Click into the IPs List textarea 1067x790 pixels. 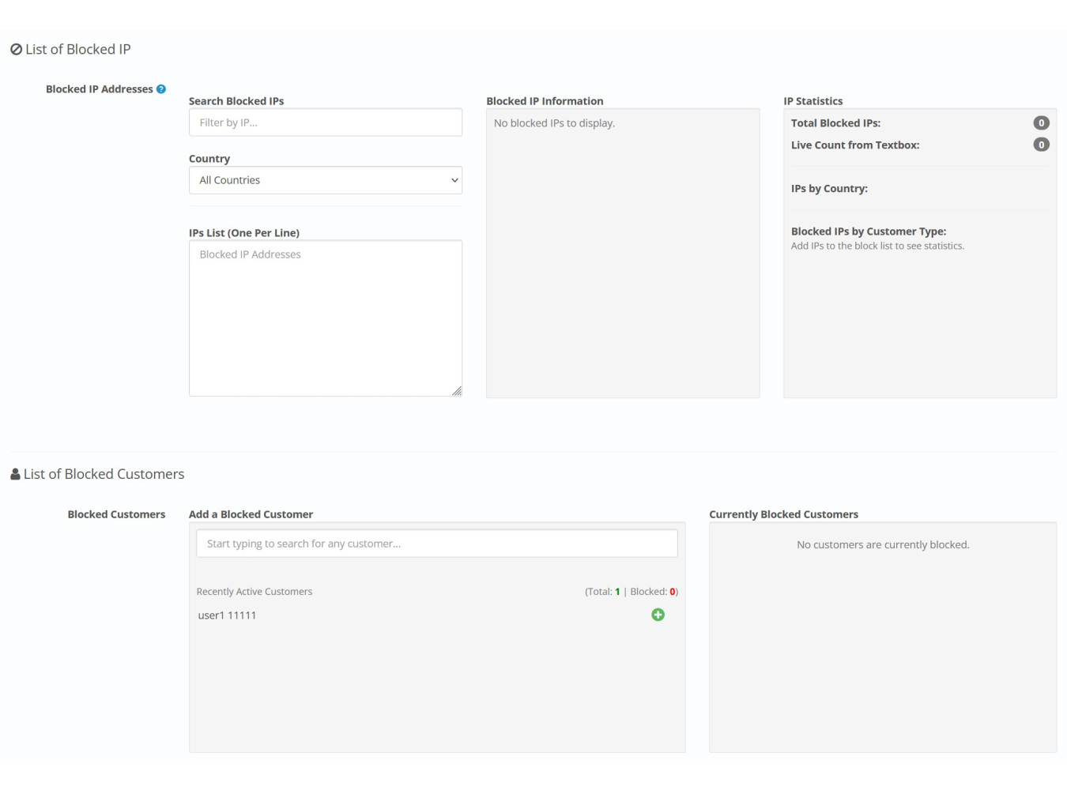[x=325, y=318]
